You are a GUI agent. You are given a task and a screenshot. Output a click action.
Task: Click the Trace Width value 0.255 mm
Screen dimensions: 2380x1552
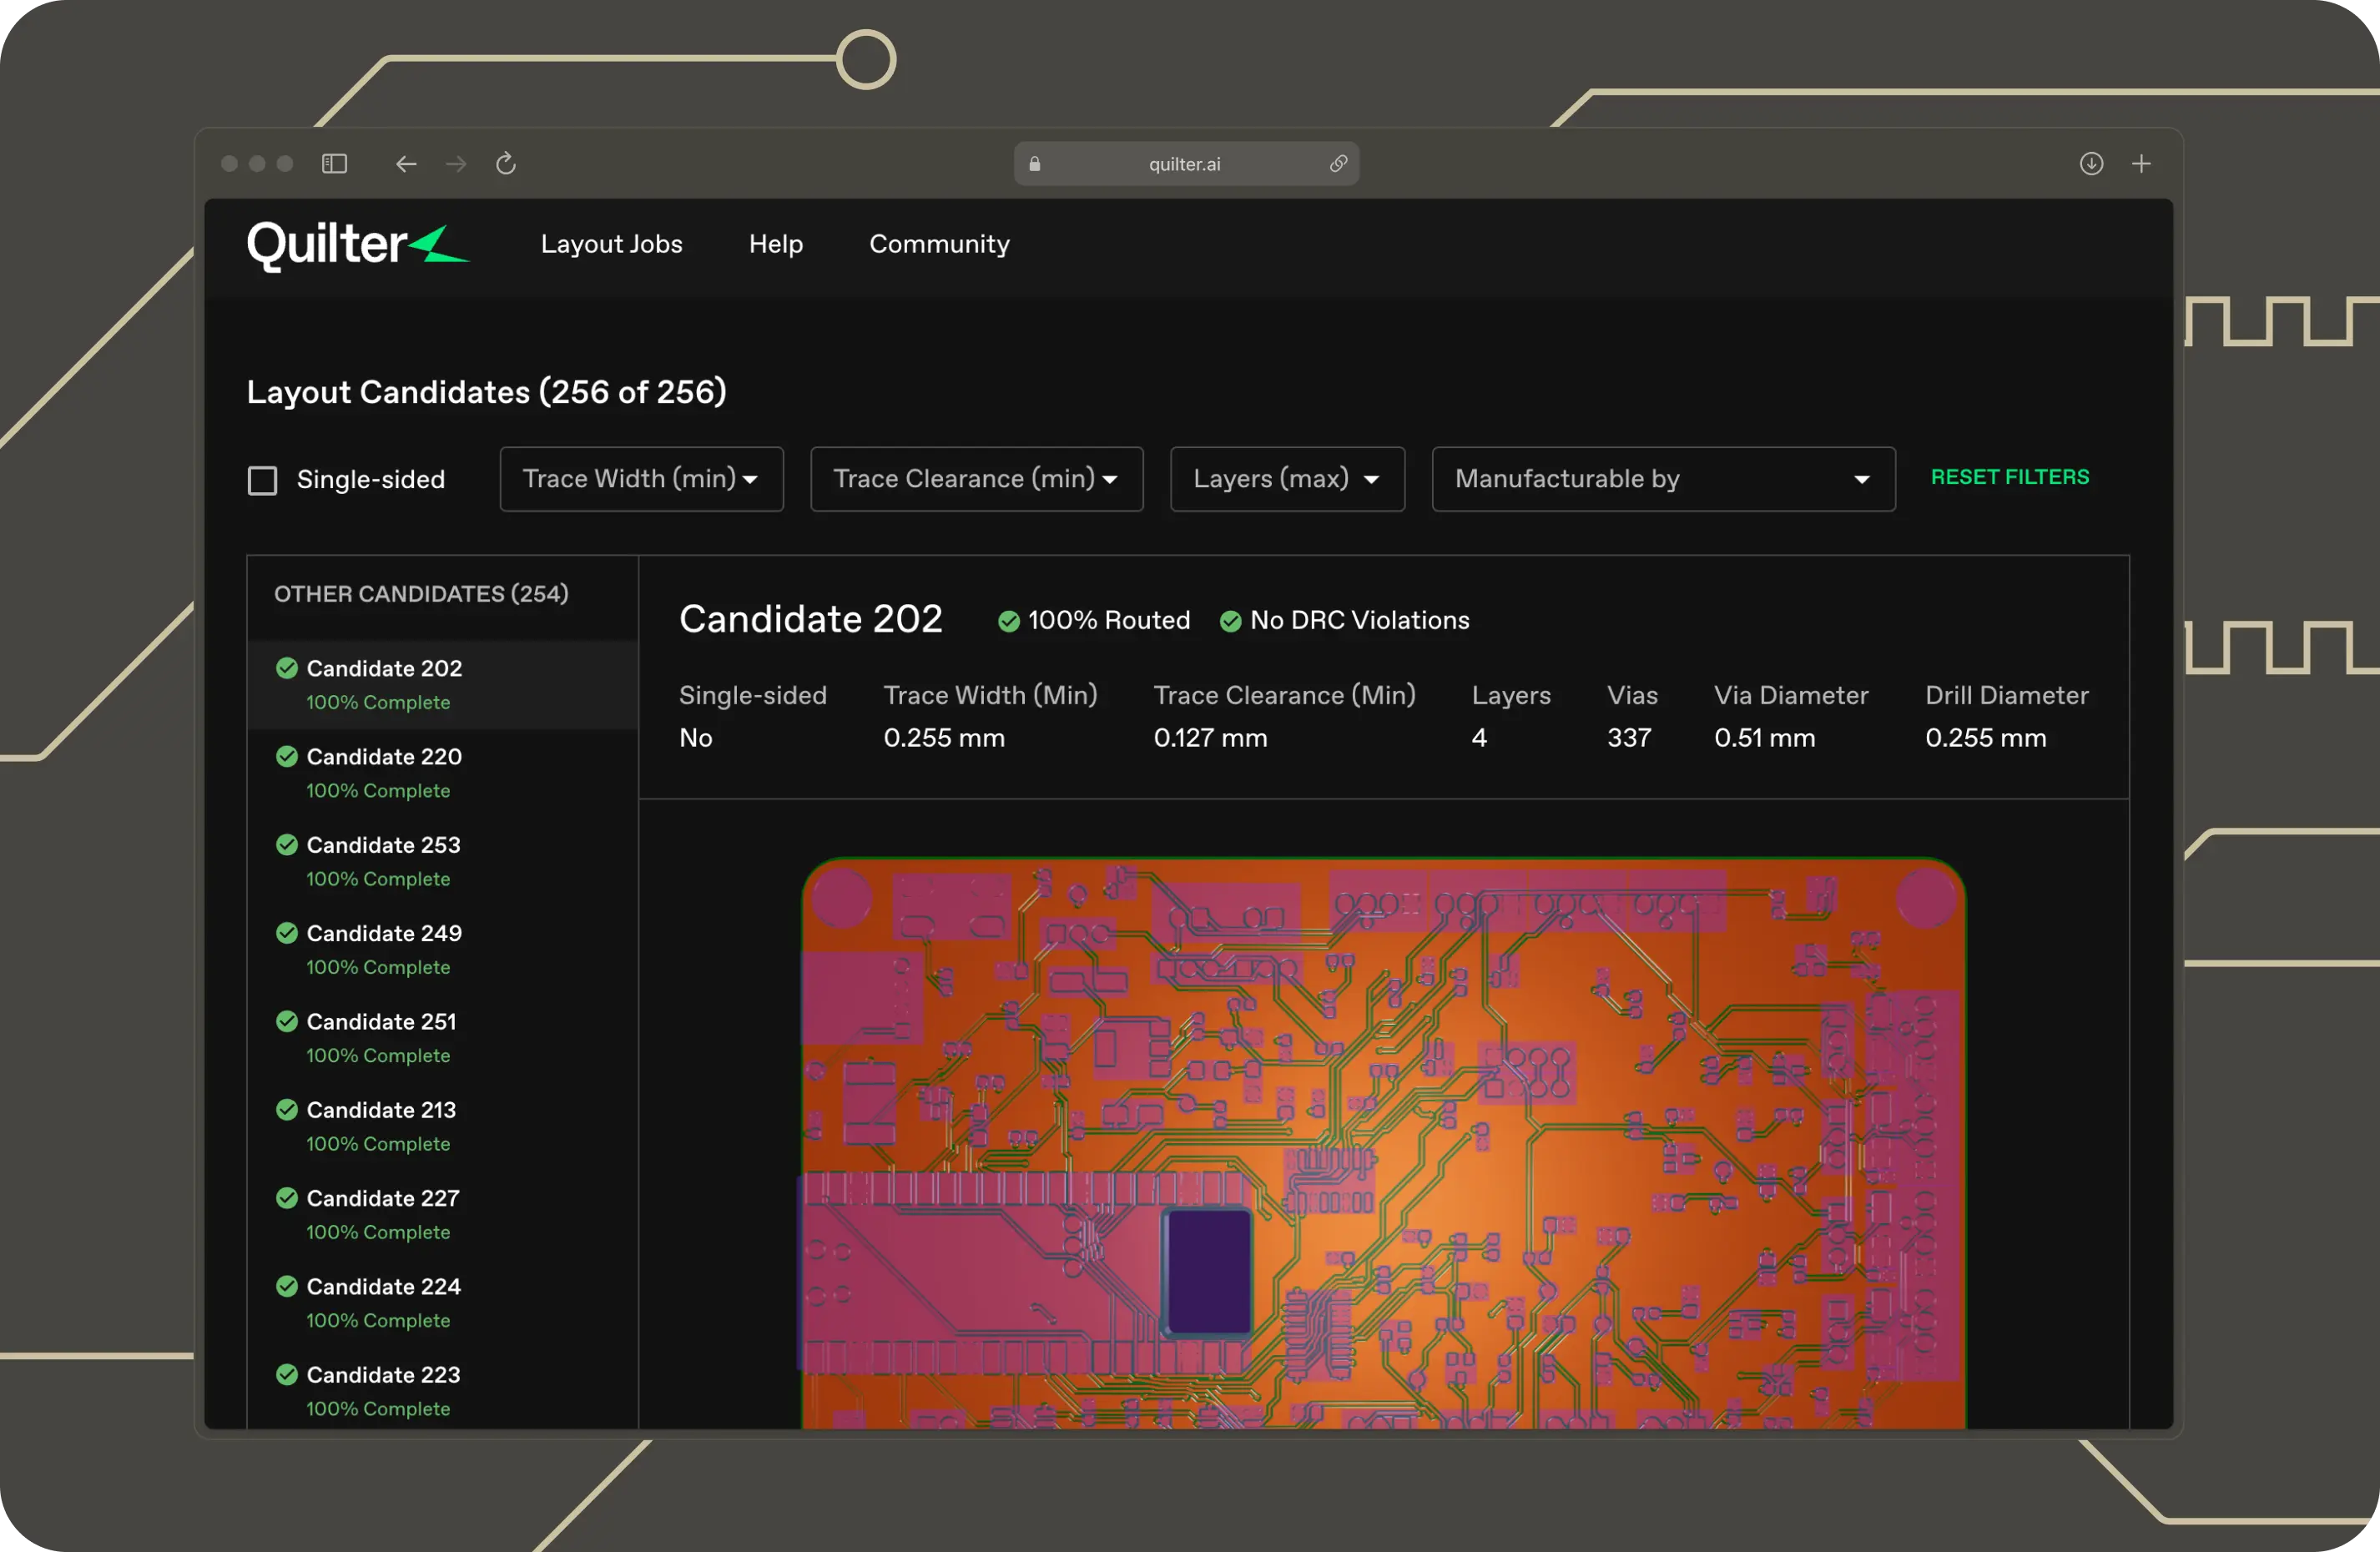(944, 738)
